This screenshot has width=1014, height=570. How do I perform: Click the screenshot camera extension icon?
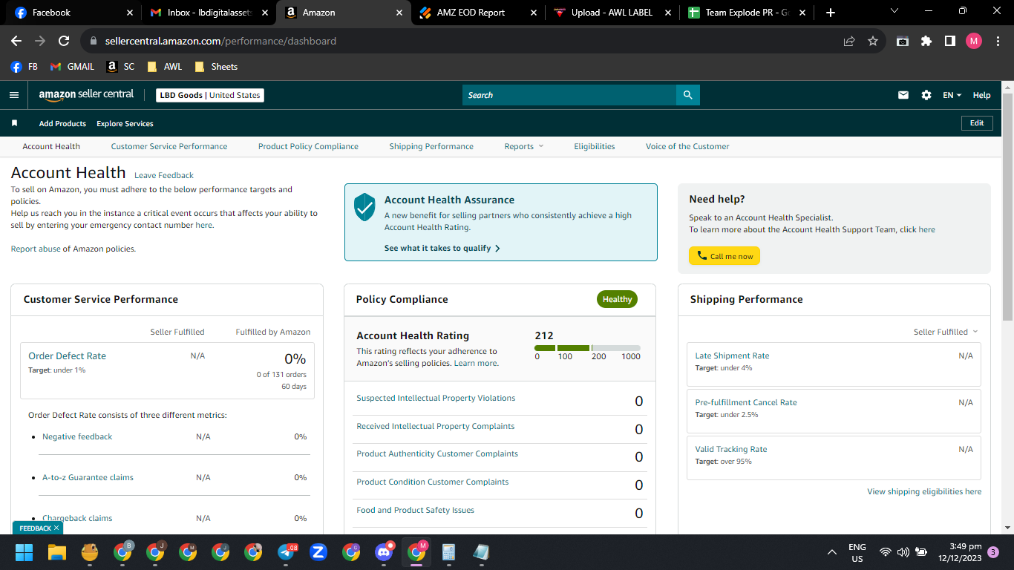[903, 42]
